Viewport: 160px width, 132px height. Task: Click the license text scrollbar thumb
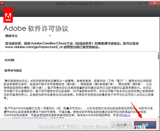[x=158, y=57]
